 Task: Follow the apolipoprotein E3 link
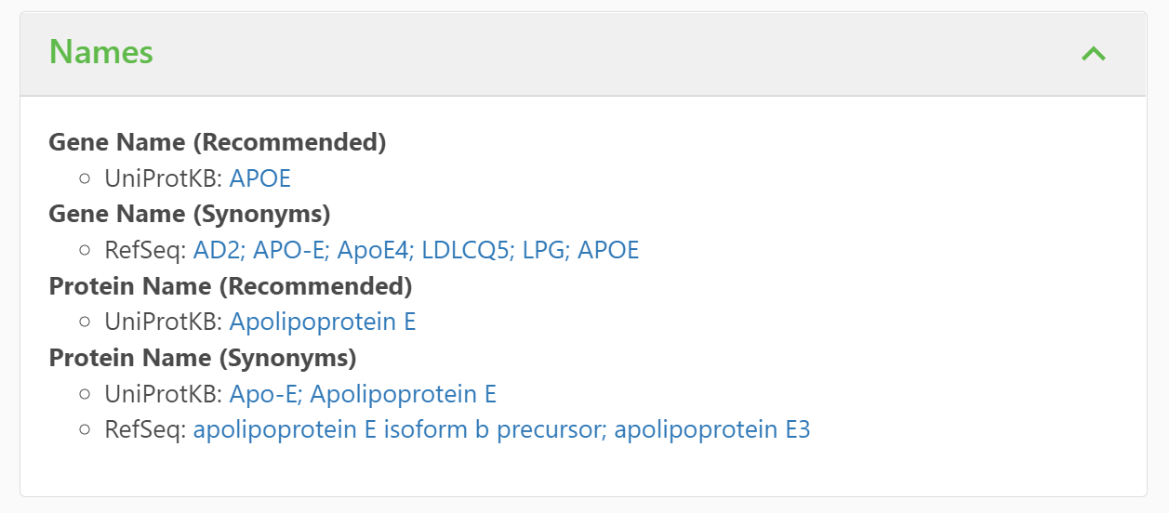(712, 430)
